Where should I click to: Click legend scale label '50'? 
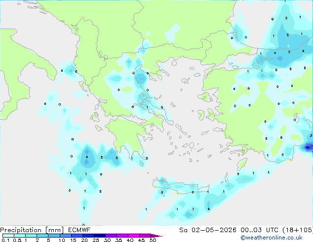153,240
